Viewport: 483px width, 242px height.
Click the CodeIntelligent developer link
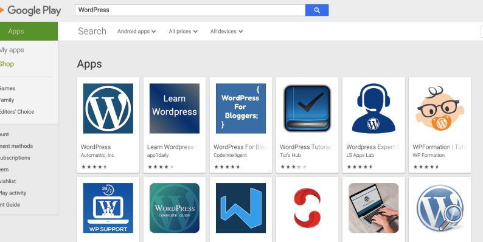230,155
